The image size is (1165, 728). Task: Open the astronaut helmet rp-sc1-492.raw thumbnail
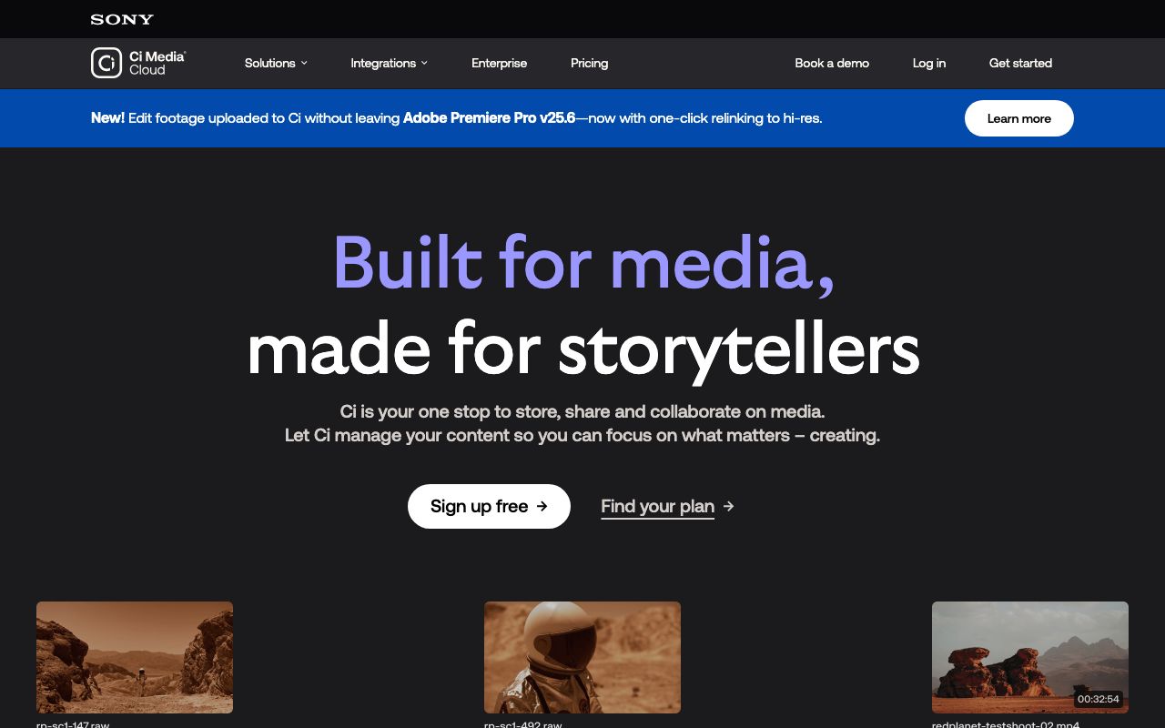[x=582, y=657]
